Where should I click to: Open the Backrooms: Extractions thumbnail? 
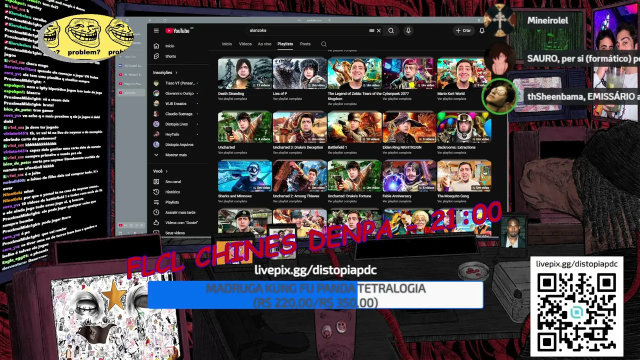tap(464, 127)
